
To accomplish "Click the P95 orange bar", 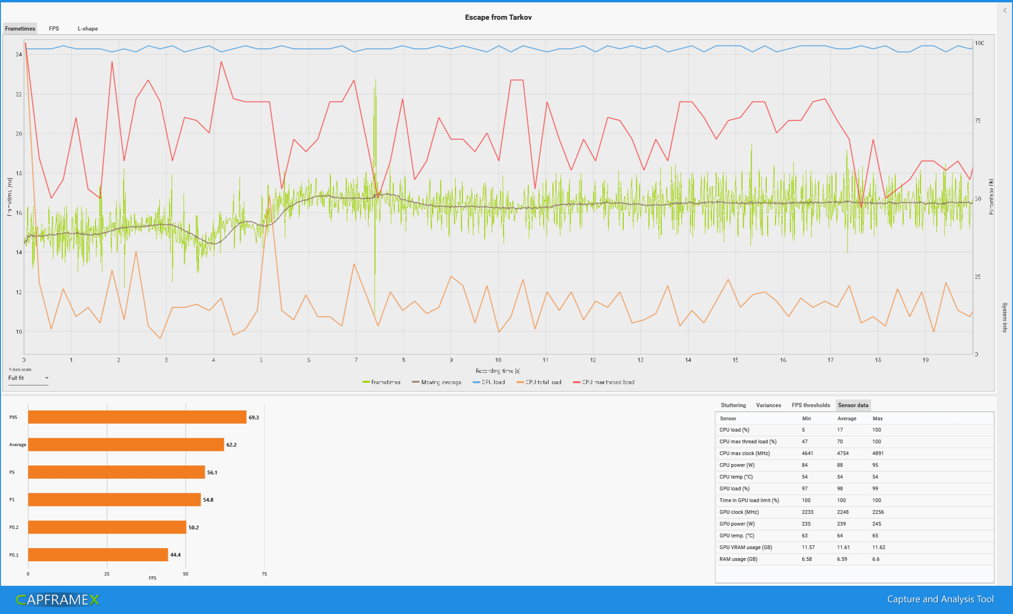I will pos(137,417).
